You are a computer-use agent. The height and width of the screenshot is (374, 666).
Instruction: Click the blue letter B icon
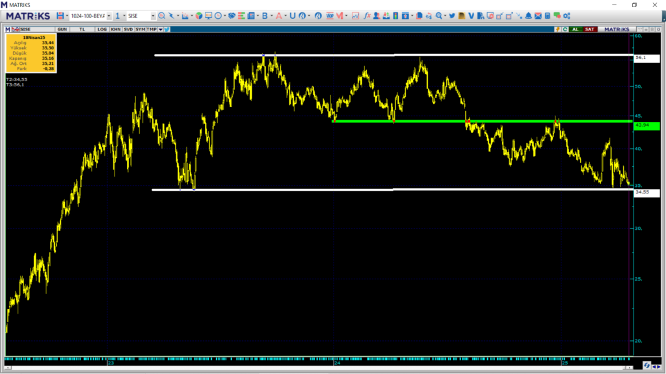[265, 16]
